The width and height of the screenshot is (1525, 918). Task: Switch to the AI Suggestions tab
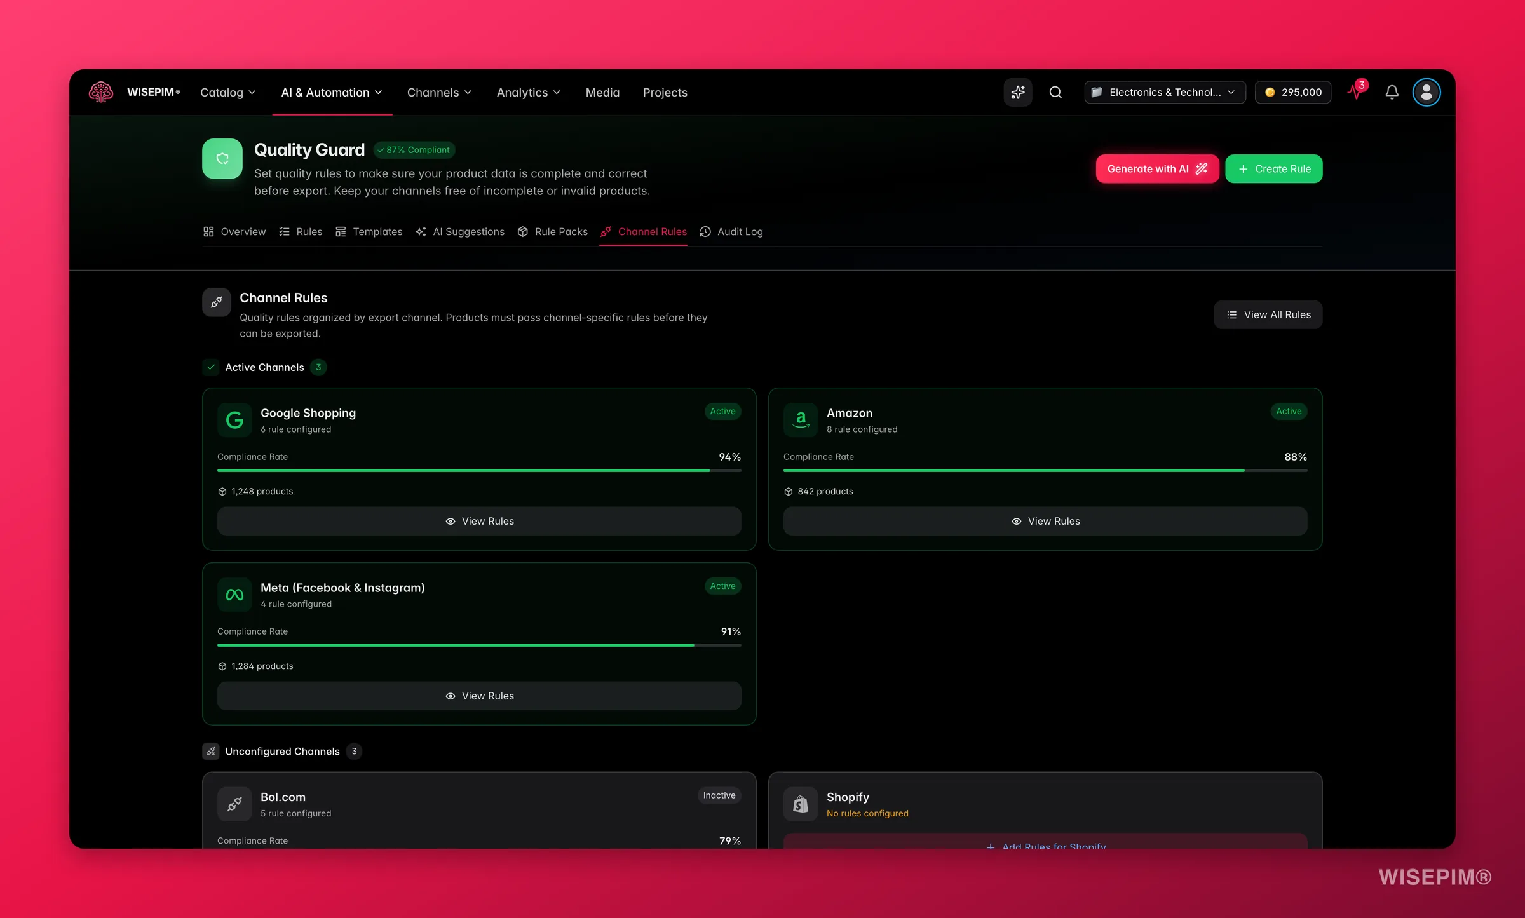[x=460, y=232]
